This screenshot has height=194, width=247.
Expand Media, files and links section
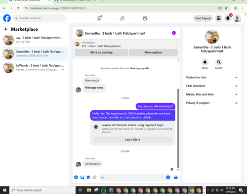pos(212,95)
